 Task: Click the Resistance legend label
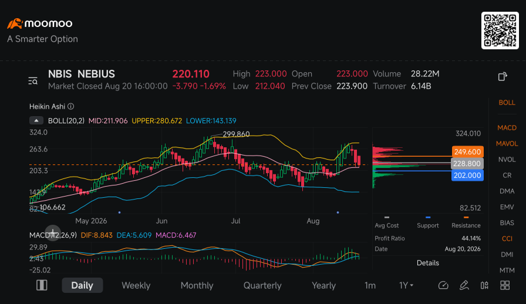(x=466, y=225)
